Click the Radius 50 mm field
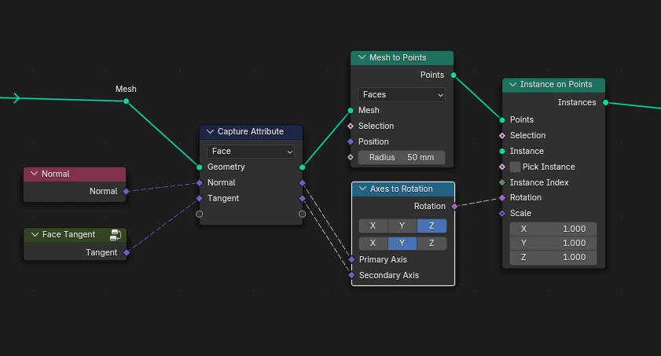This screenshot has width=661, height=356. click(402, 157)
